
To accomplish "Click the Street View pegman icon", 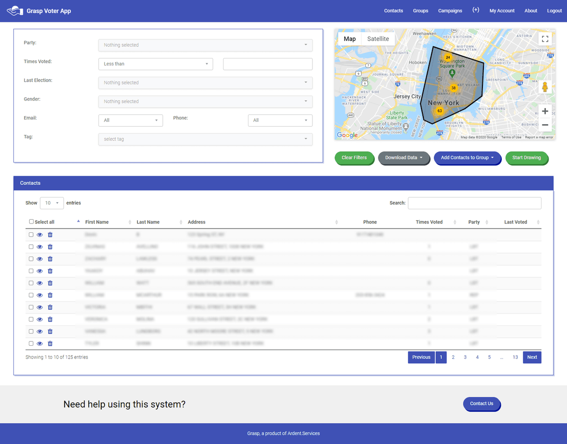I will [x=545, y=87].
